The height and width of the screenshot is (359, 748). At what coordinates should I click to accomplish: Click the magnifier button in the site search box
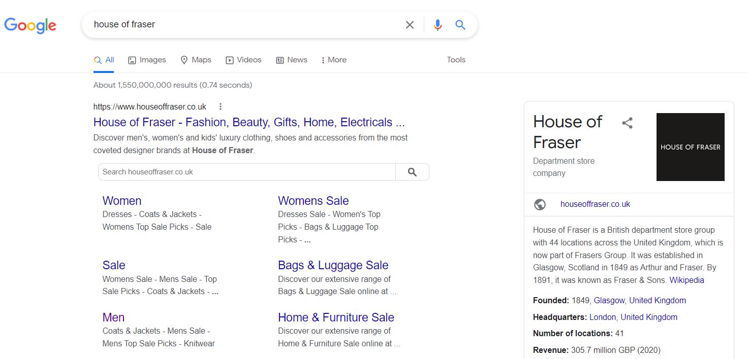pos(412,171)
